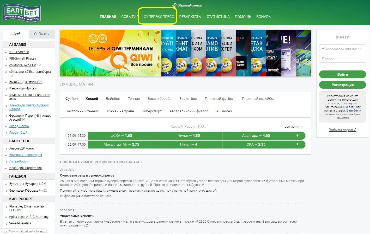This screenshot has height=234, width=370.
Task: Open the Исландия-Португалия basketball match
Action: point(25,168)
